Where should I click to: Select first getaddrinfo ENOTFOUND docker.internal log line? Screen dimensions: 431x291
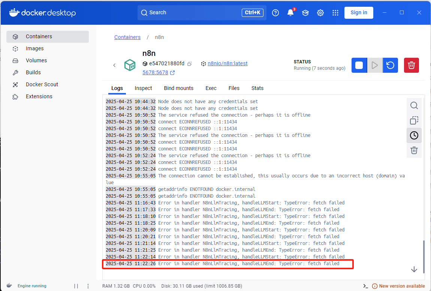pos(181,189)
